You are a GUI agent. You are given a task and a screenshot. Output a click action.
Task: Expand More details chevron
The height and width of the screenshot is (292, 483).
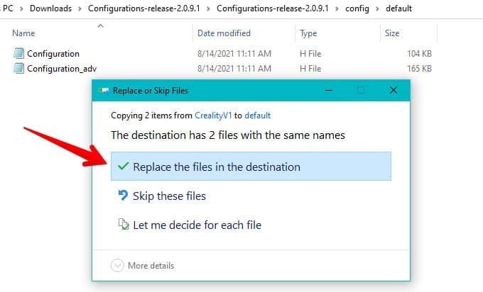(117, 265)
